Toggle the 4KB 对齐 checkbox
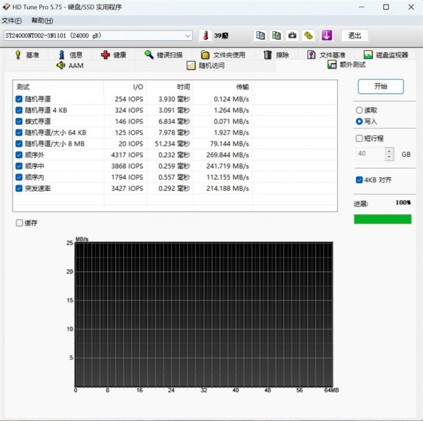This screenshot has height=421, width=423. click(x=359, y=180)
